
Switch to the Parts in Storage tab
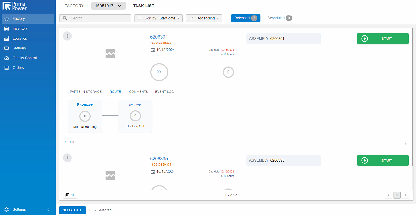point(86,92)
